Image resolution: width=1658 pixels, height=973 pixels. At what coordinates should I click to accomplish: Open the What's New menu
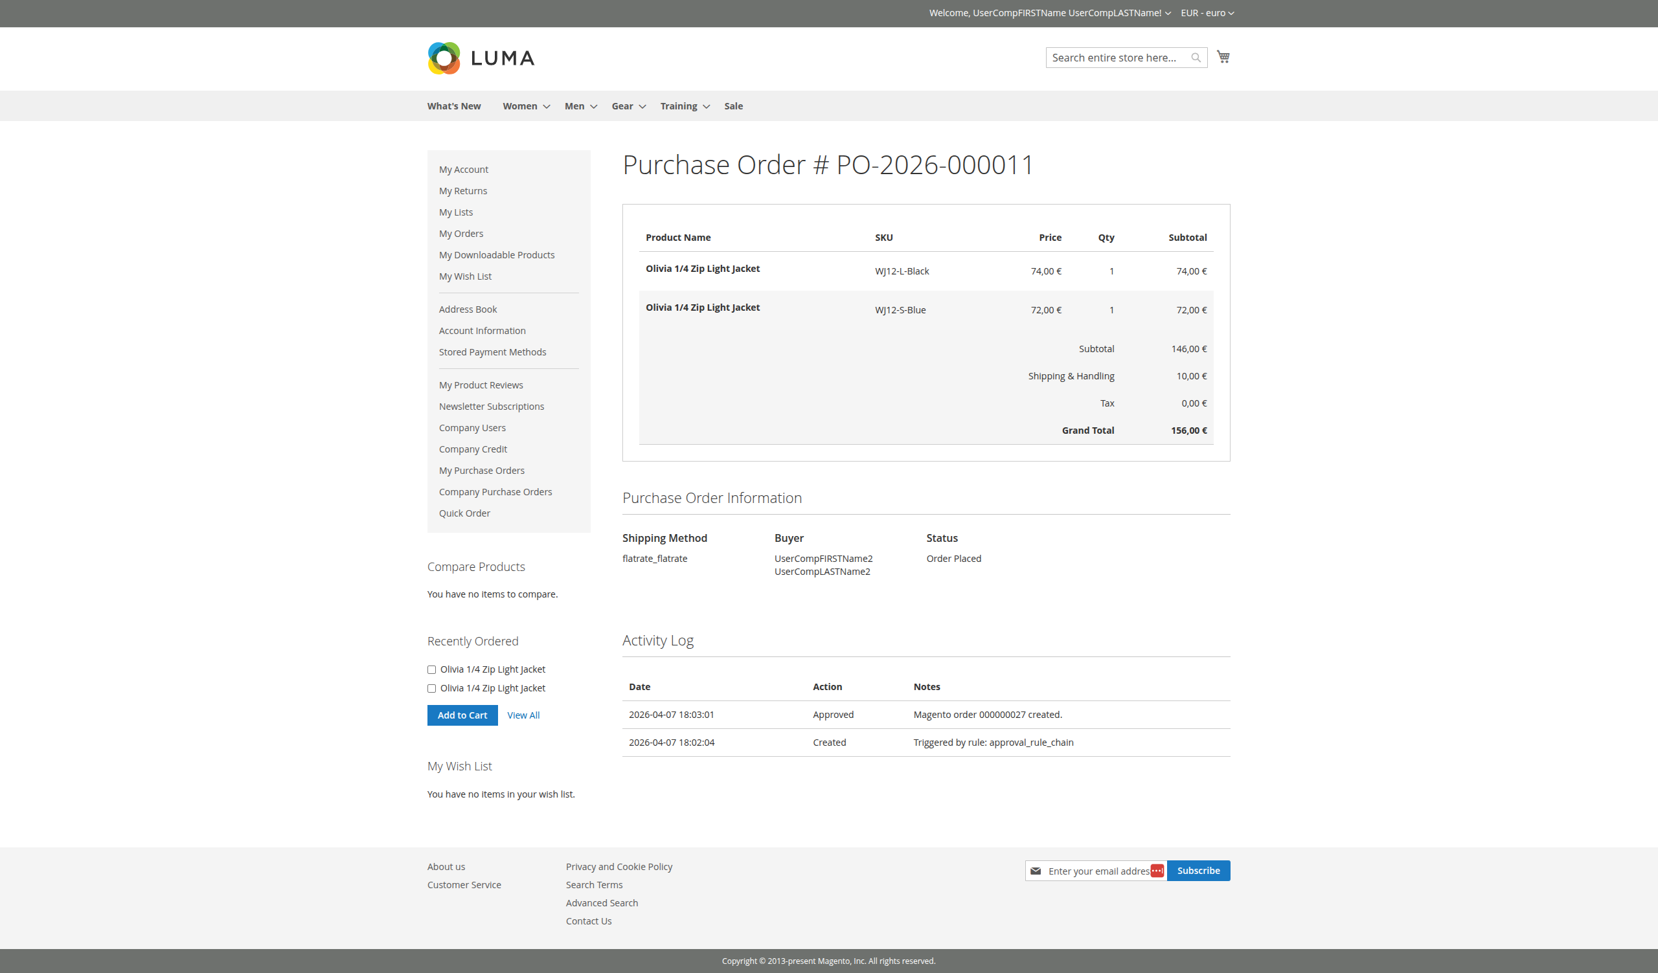click(454, 106)
